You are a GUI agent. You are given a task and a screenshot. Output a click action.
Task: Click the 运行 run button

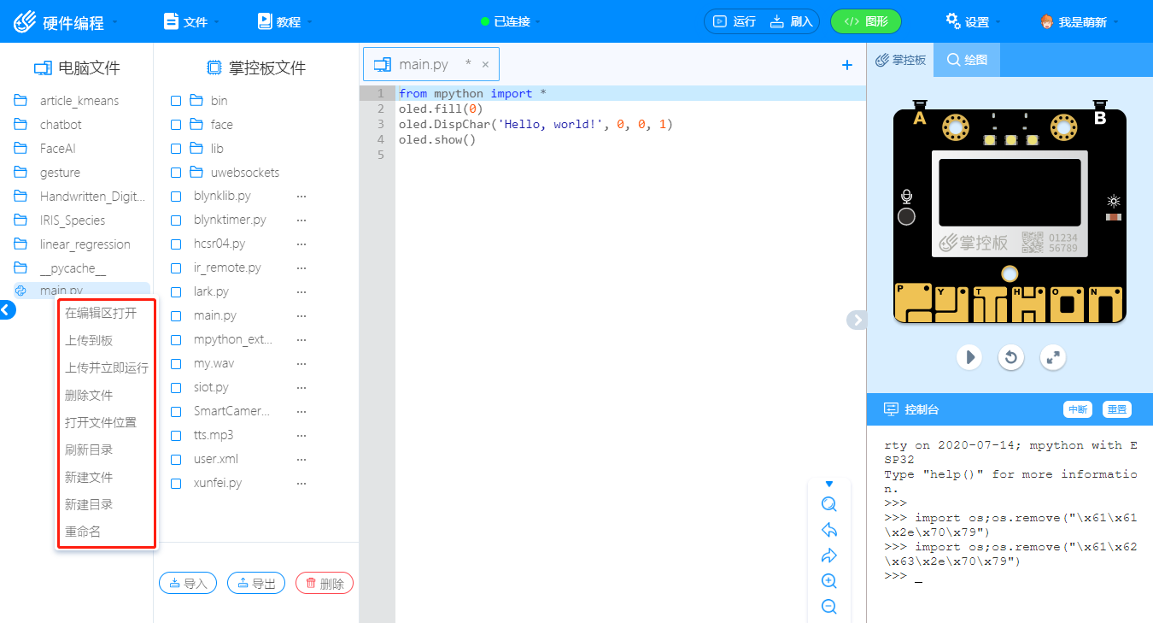735,21
